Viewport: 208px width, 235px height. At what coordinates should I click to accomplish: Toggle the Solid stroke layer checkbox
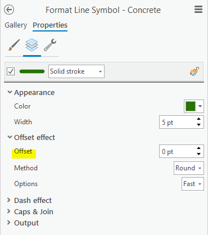point(11,71)
